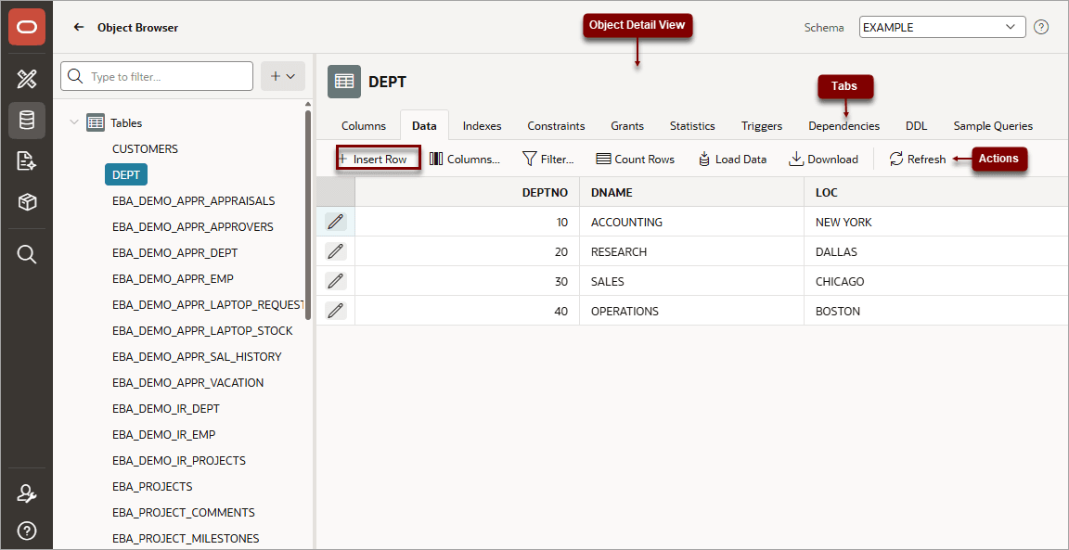Click the object tree vertical scrollbar
The width and height of the screenshot is (1069, 550).
309,214
